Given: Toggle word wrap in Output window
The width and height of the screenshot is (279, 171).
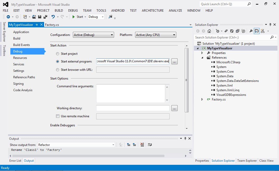Looking at the screenshot, I should click(x=150, y=145).
